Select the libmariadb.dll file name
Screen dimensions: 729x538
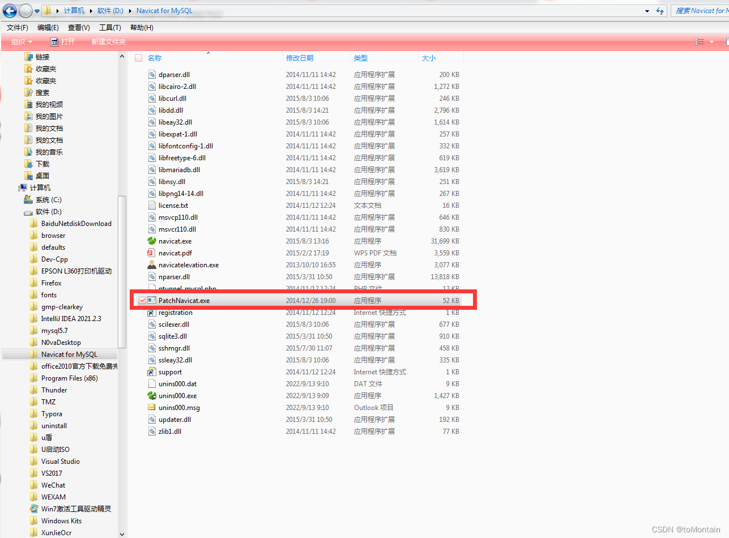point(179,170)
